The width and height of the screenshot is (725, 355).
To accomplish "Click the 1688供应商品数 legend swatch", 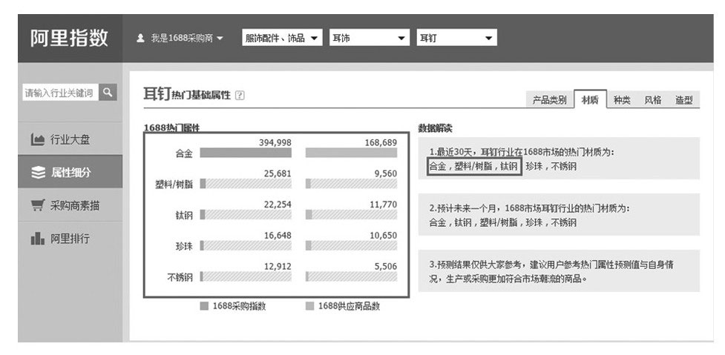I will coord(309,306).
